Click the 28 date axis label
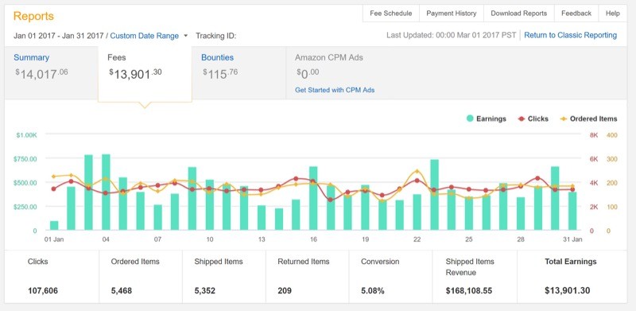 (x=521, y=239)
